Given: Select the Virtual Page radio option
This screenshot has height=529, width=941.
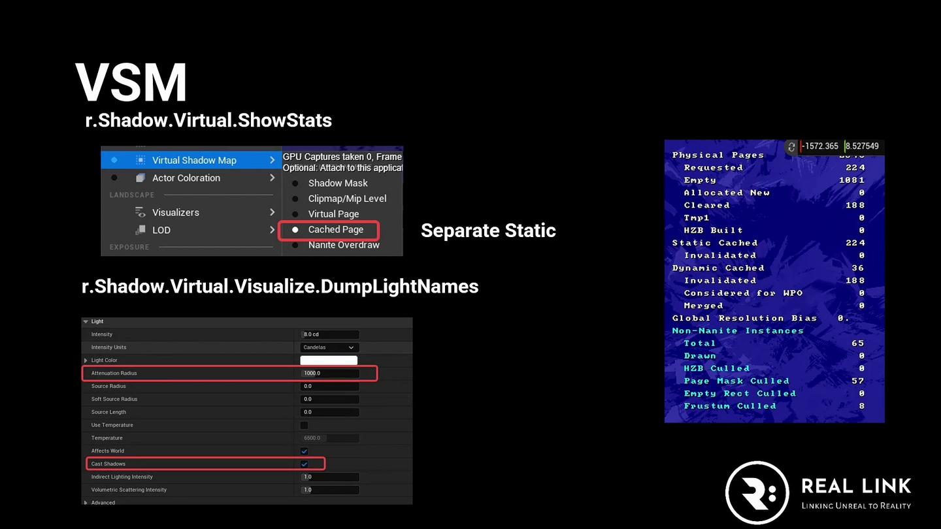Looking at the screenshot, I should (295, 214).
